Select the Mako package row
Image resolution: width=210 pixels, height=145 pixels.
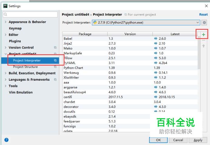click(x=130, y=48)
